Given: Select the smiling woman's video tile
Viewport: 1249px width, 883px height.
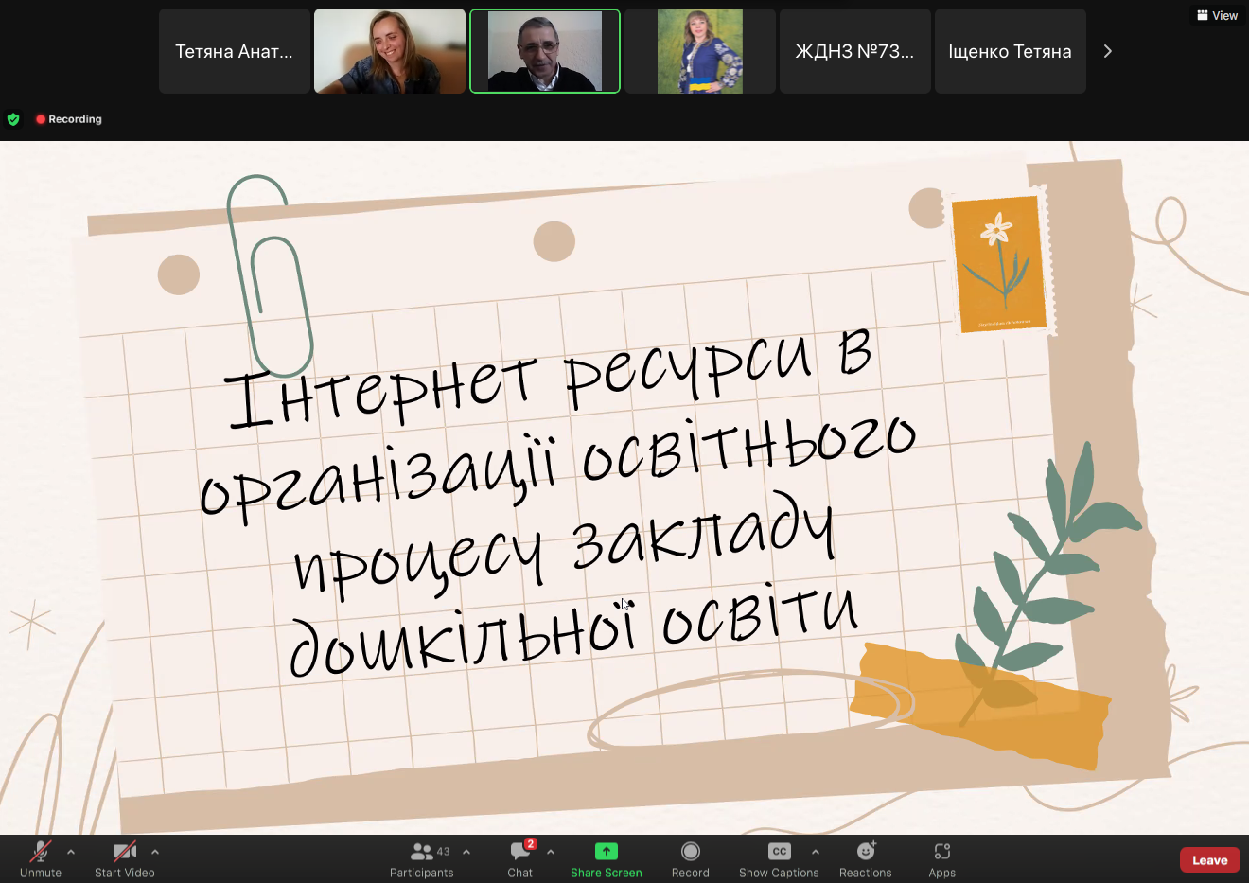Looking at the screenshot, I should (390, 51).
